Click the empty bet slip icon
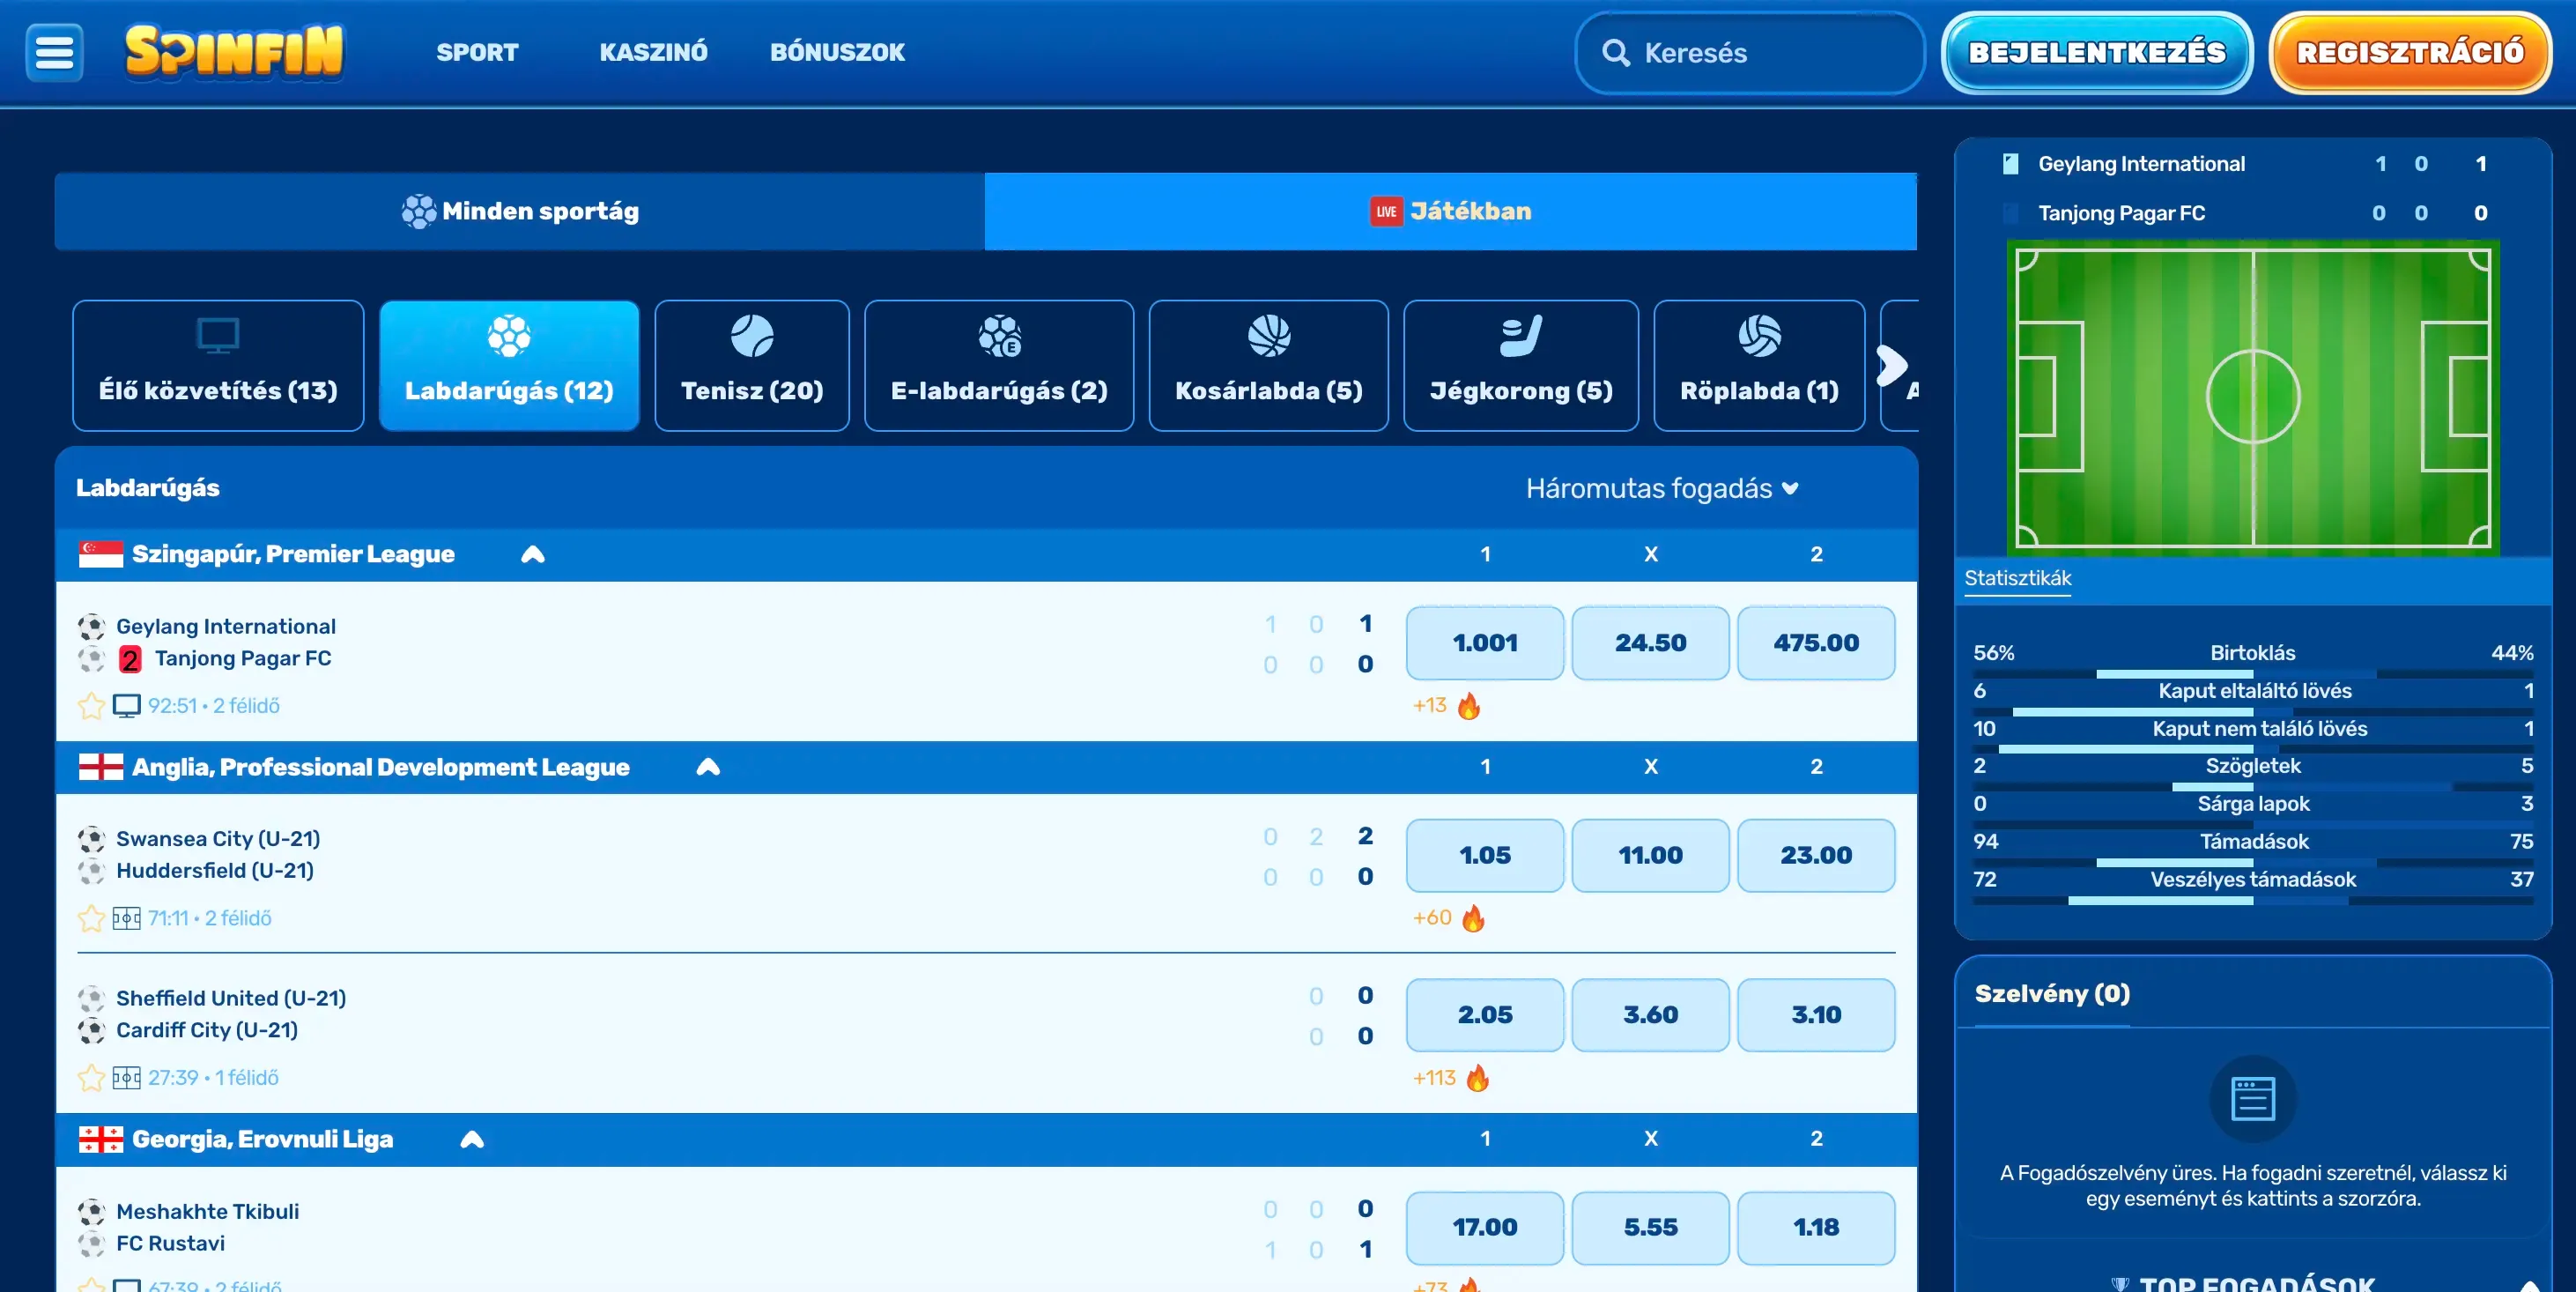2576x1292 pixels. click(x=2252, y=1099)
